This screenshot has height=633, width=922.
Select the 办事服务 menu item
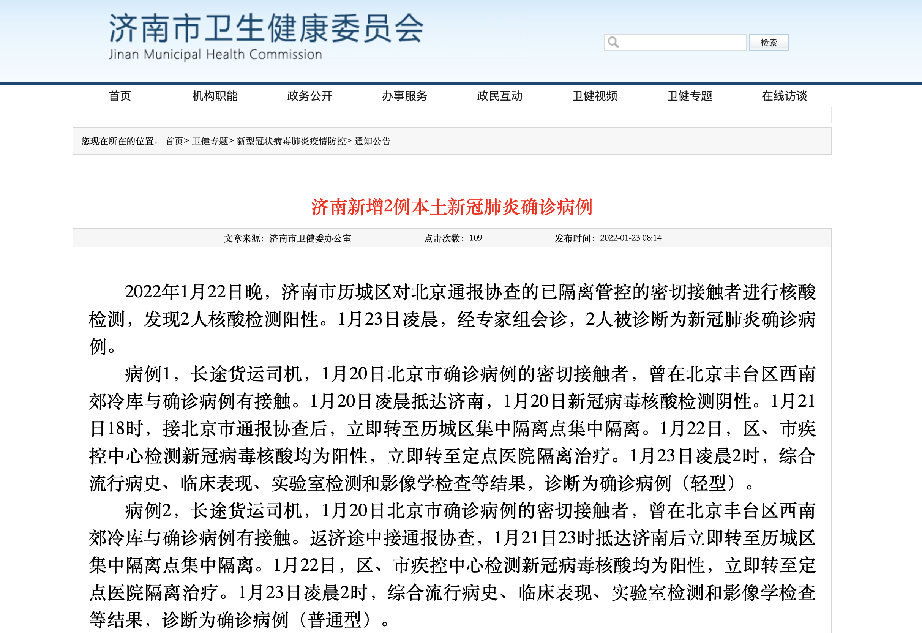(404, 96)
